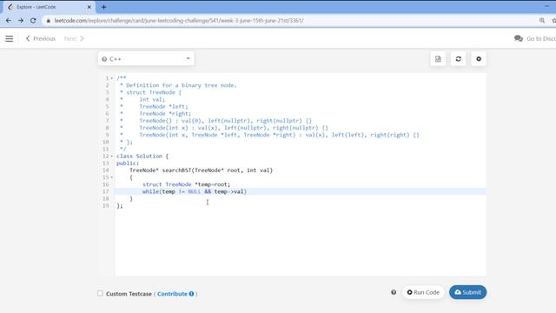Open the Contribute link

[x=172, y=294]
